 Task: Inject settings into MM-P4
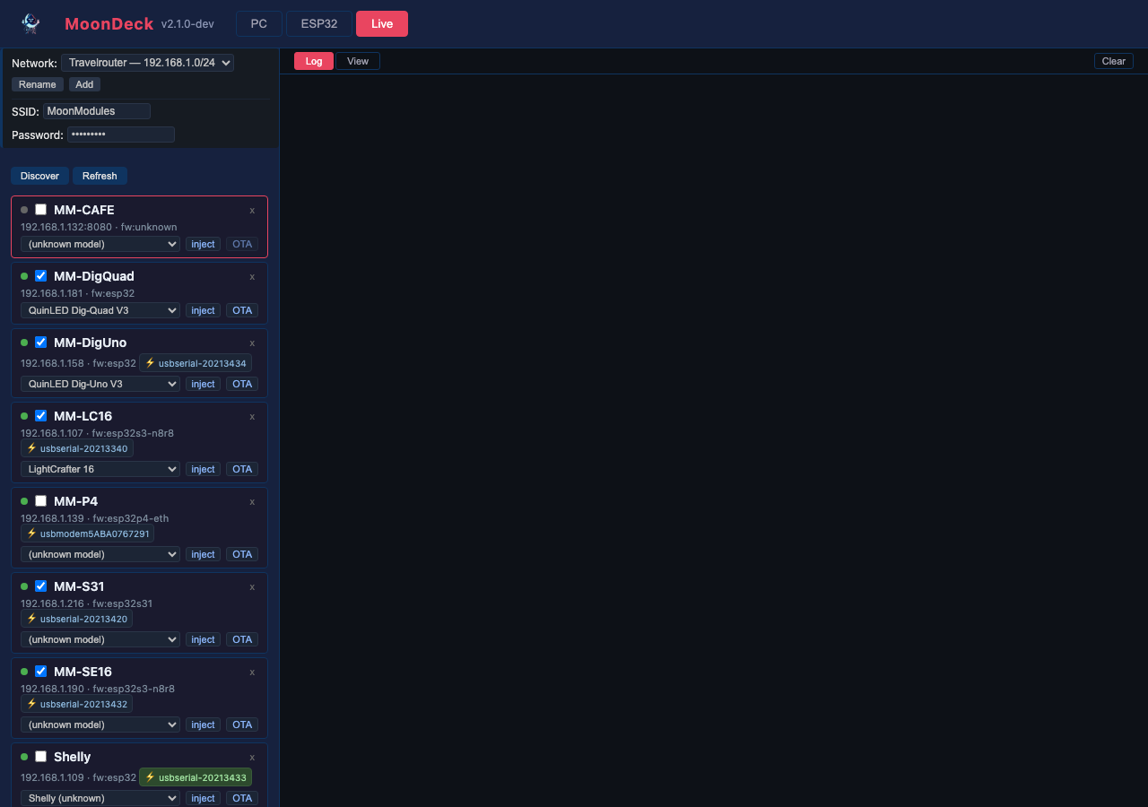tap(204, 554)
